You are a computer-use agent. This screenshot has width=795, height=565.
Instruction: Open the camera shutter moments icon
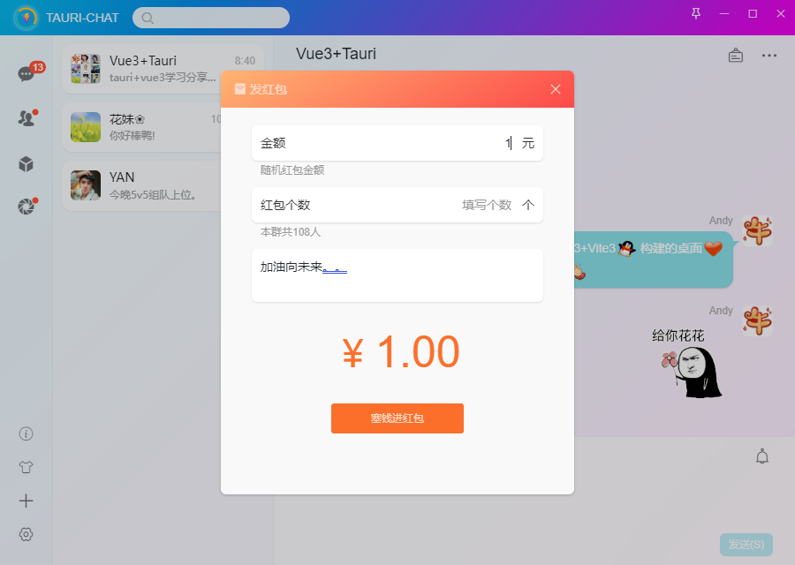pos(26,207)
